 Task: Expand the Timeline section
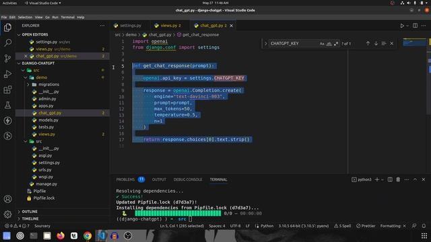pyautogui.click(x=30, y=218)
